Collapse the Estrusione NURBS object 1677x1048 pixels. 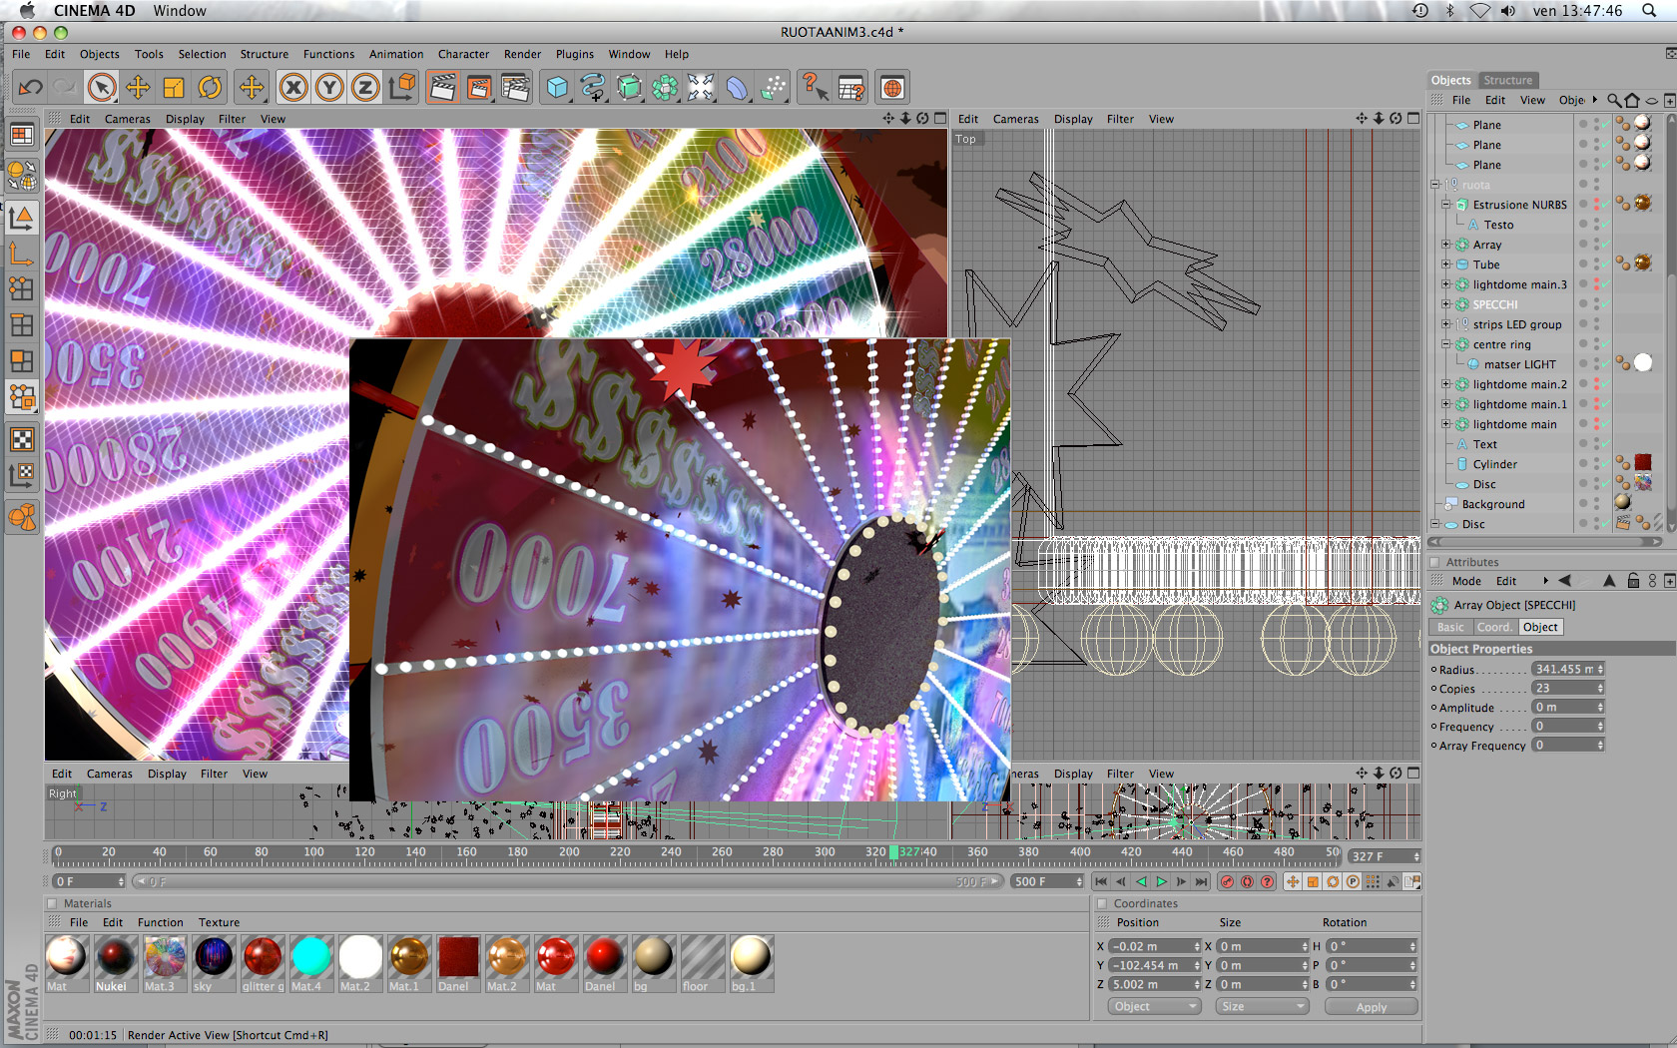[x=1446, y=205]
